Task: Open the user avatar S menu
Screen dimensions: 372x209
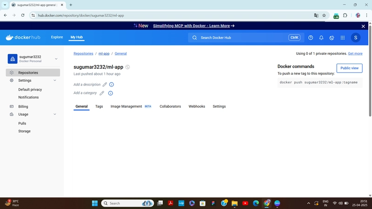Action: coord(355,38)
